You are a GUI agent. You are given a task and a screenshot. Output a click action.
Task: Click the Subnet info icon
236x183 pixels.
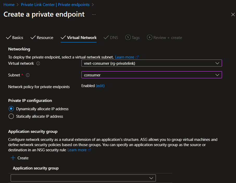28,75
